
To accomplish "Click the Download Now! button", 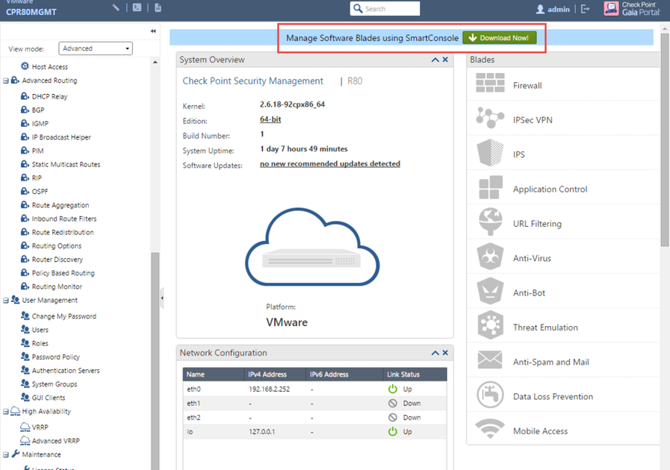I will (x=499, y=38).
